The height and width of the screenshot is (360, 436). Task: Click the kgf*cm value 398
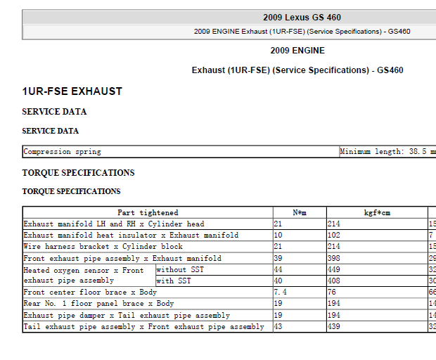click(x=333, y=258)
